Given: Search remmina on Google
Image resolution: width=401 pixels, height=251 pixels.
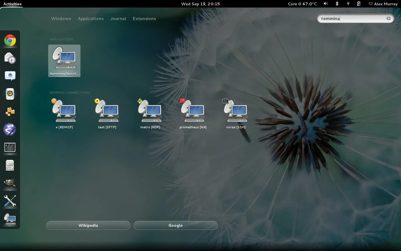Looking at the screenshot, I should click(176, 225).
